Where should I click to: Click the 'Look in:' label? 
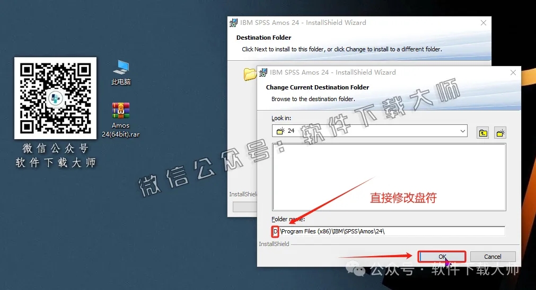pos(282,118)
